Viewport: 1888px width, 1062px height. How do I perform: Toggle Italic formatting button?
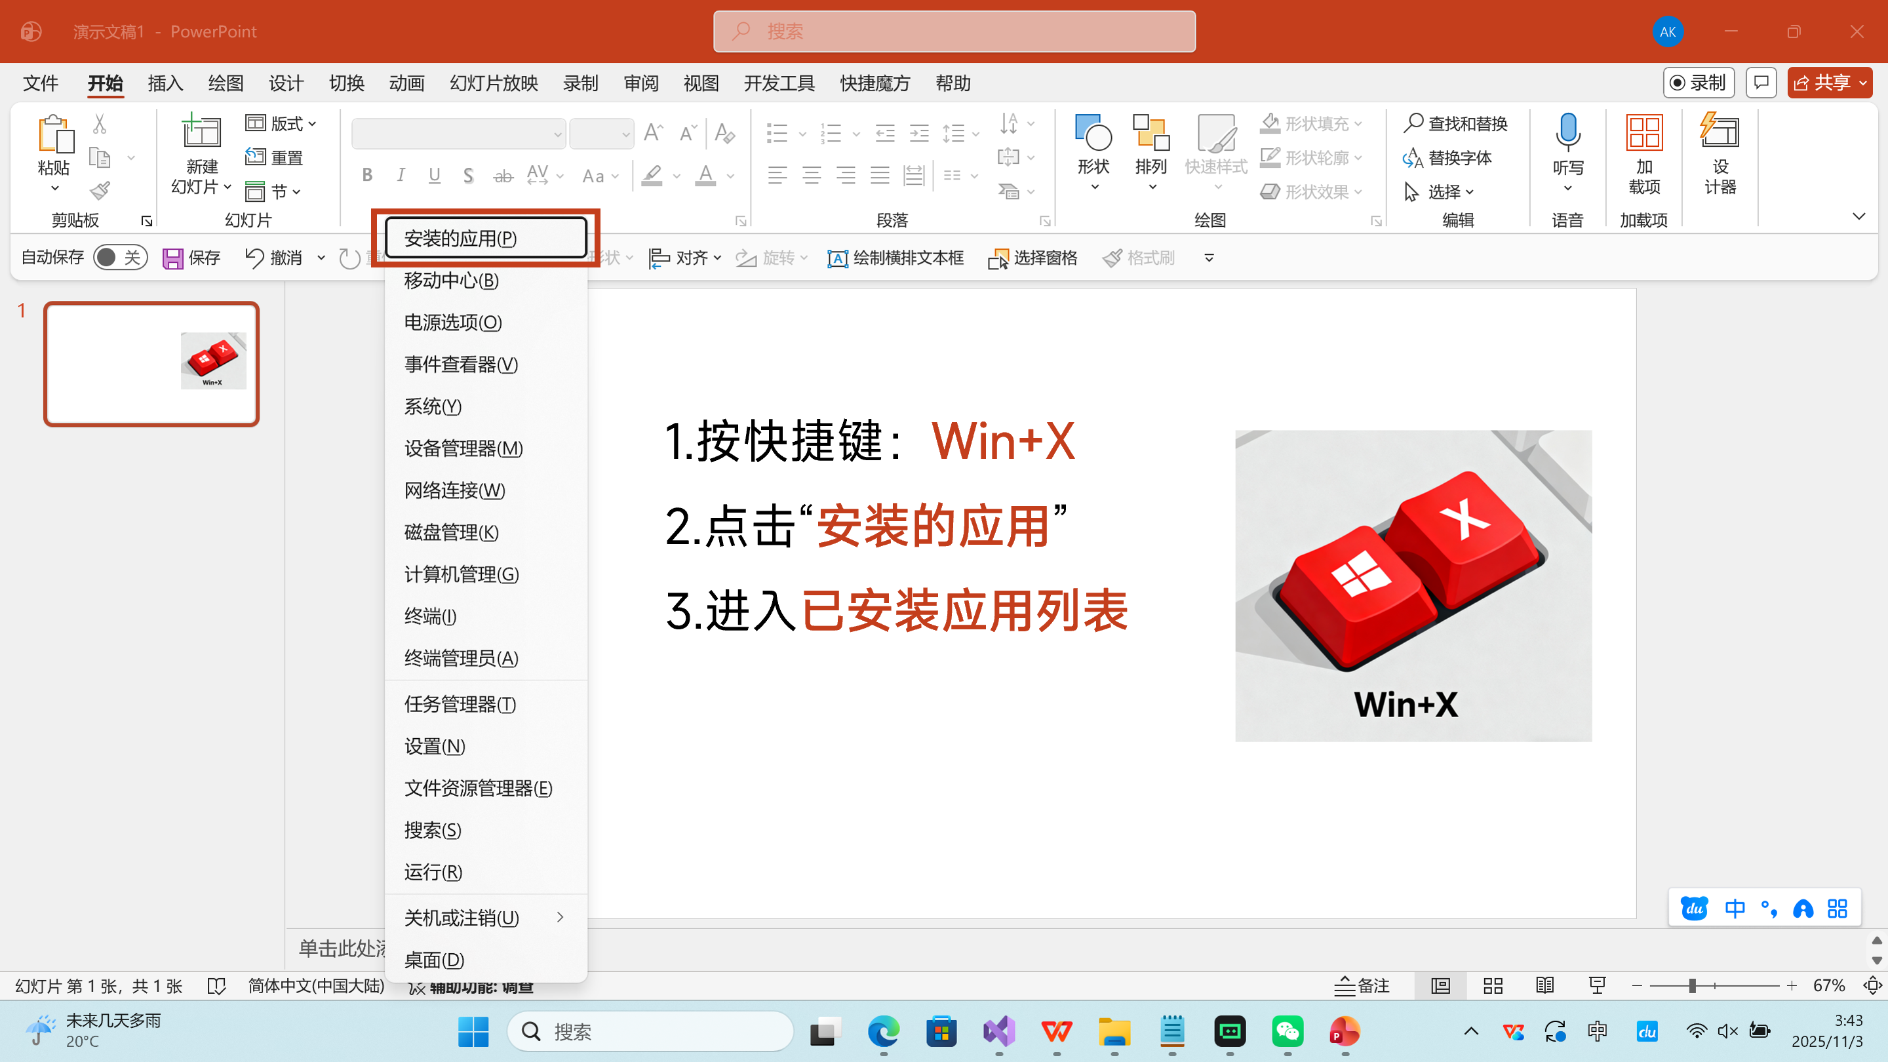pos(401,175)
